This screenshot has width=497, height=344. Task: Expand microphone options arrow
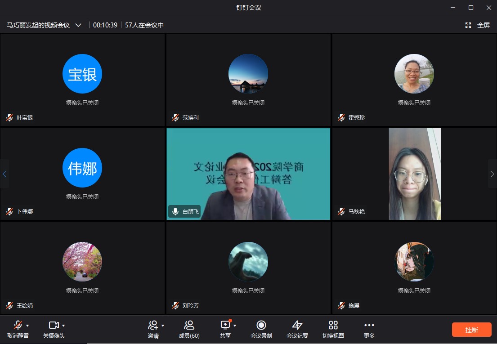[x=27, y=325]
